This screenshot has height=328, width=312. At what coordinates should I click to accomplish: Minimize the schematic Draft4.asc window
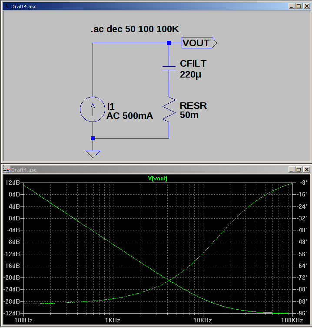pos(291,6)
